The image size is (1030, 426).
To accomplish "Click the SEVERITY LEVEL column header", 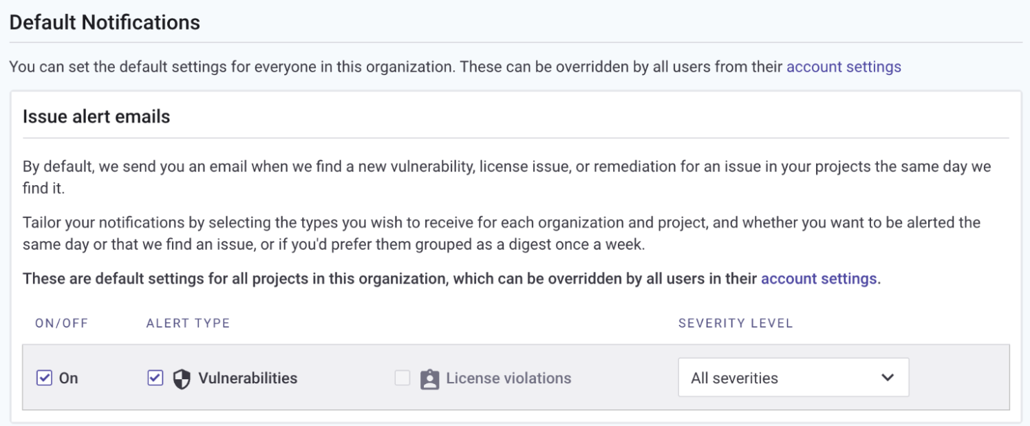I will (736, 323).
